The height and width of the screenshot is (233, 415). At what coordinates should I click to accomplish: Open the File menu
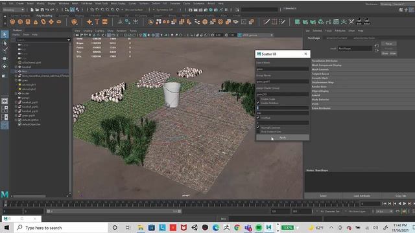point(4,3)
